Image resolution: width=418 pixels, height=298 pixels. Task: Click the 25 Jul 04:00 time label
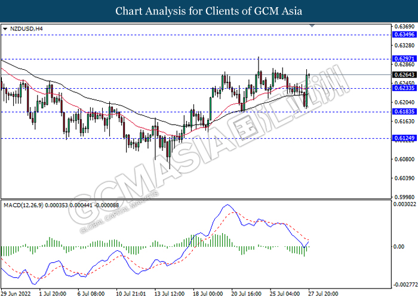tap(285, 294)
